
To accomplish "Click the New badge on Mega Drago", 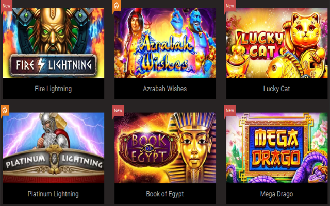I will (x=230, y=110).
